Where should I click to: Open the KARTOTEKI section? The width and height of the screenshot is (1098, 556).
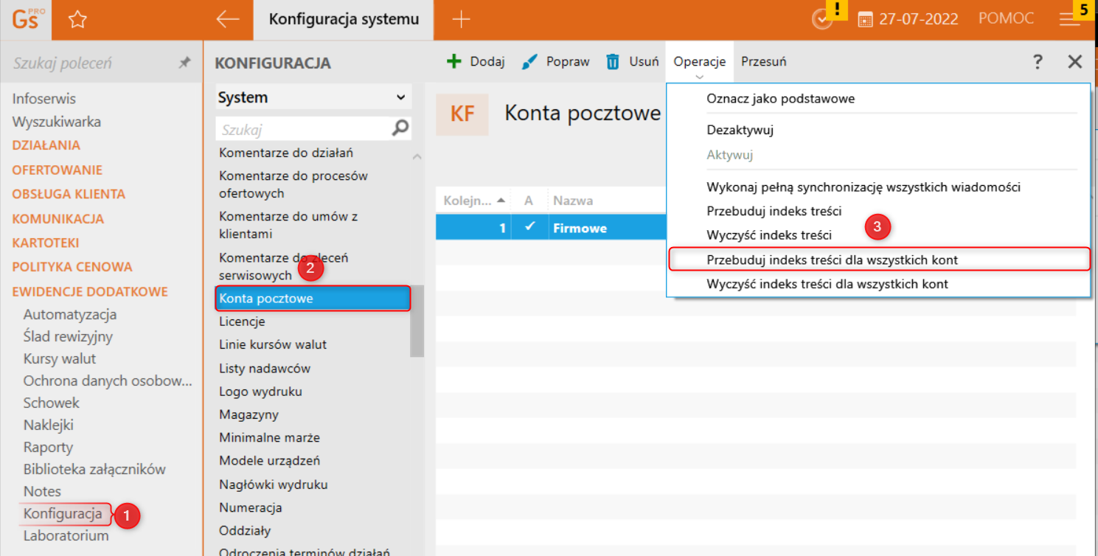46,243
